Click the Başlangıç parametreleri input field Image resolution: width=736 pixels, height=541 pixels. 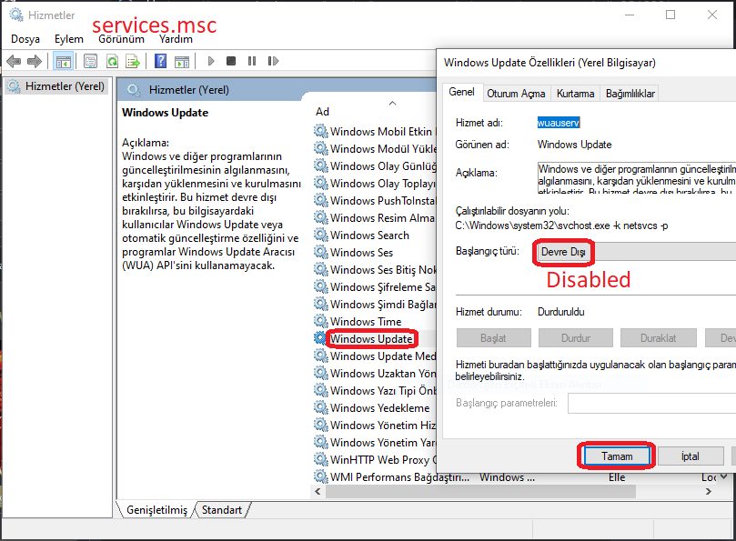coord(651,403)
